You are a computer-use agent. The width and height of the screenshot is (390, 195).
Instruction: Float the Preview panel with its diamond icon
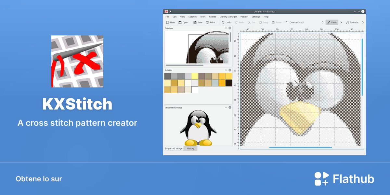pyautogui.click(x=226, y=28)
